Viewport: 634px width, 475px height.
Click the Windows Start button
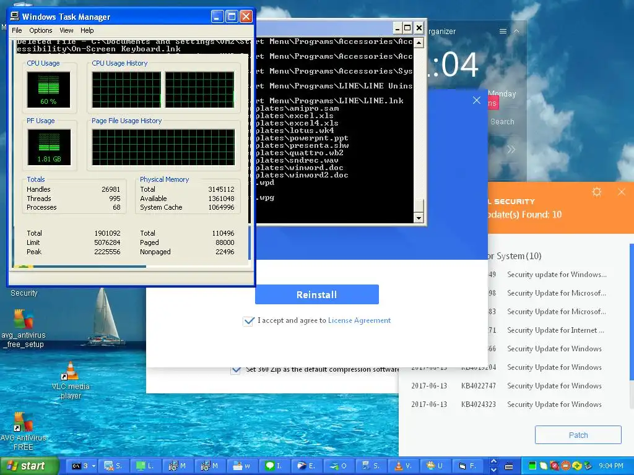(28, 466)
